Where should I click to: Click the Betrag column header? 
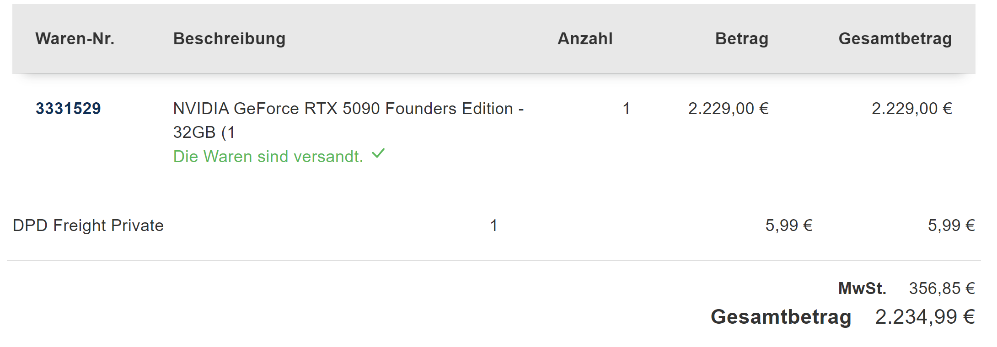pos(741,39)
